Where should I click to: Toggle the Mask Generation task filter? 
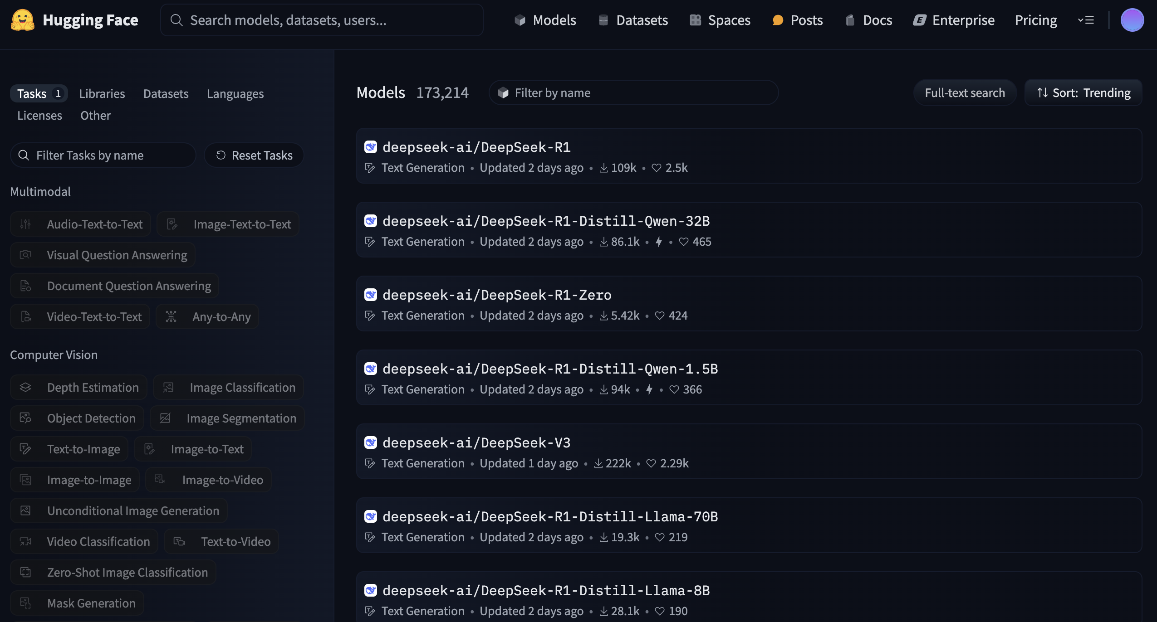click(x=77, y=603)
